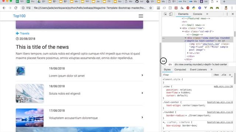Go forward with browser forward arrow
Viewport: 236px width, 132px height.
coord(10,8)
